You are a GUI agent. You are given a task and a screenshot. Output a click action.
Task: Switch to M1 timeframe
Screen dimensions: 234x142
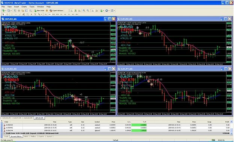point(46,14)
